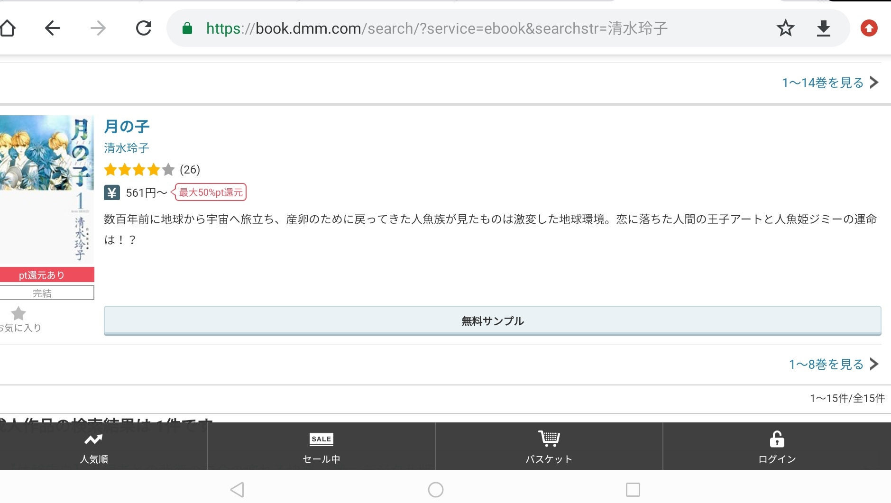Open author link 清水玲子
The height and width of the screenshot is (503, 891).
point(127,148)
